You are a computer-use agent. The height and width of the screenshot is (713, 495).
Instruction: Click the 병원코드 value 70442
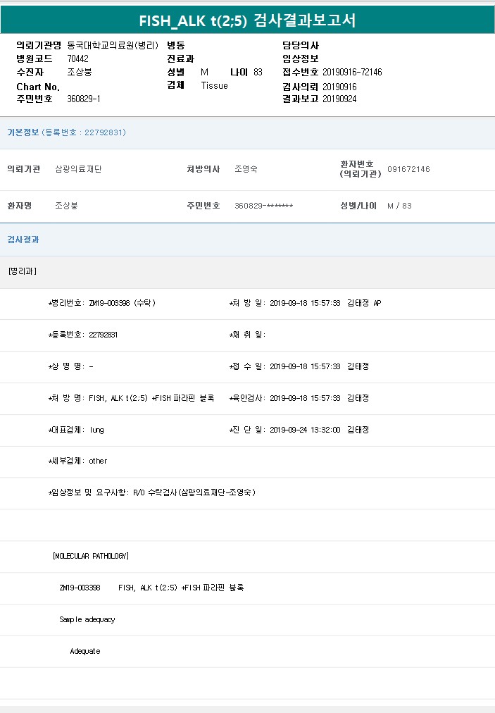[77, 58]
